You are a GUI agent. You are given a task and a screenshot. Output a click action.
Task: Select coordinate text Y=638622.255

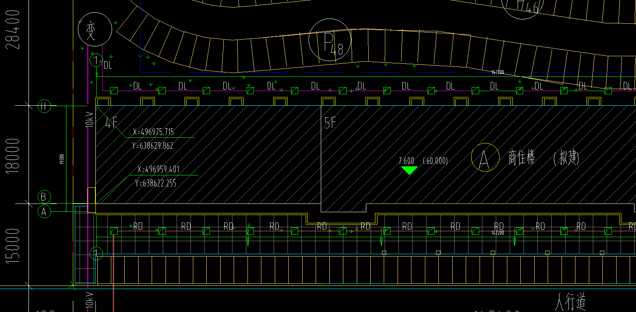pos(156,183)
